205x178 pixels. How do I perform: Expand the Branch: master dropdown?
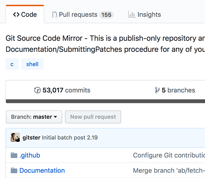(x=34, y=117)
